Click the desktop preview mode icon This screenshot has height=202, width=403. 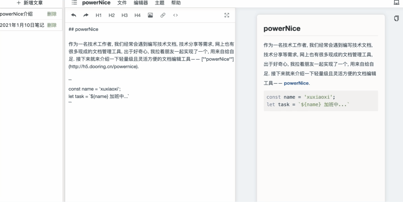point(397,3)
